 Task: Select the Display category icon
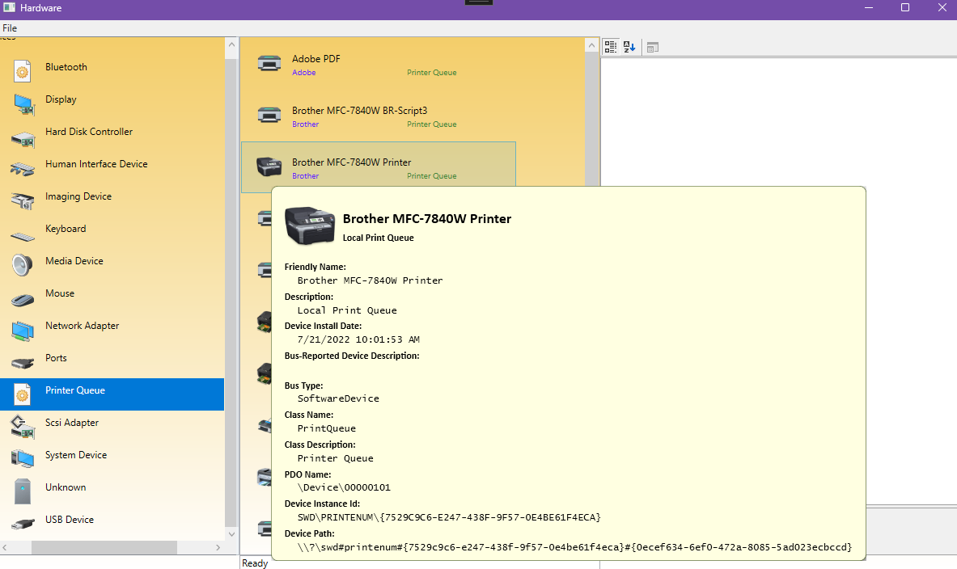tap(23, 103)
